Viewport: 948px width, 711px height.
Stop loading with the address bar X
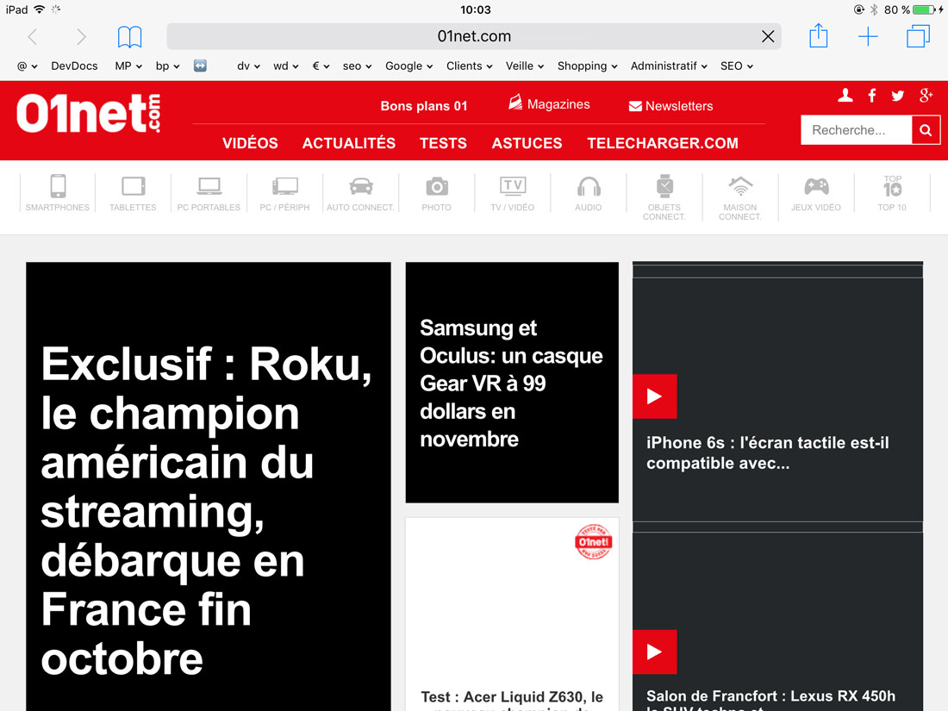768,37
